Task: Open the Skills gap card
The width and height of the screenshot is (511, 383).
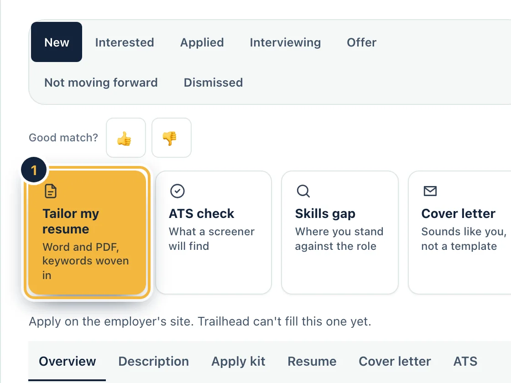Action: click(340, 233)
